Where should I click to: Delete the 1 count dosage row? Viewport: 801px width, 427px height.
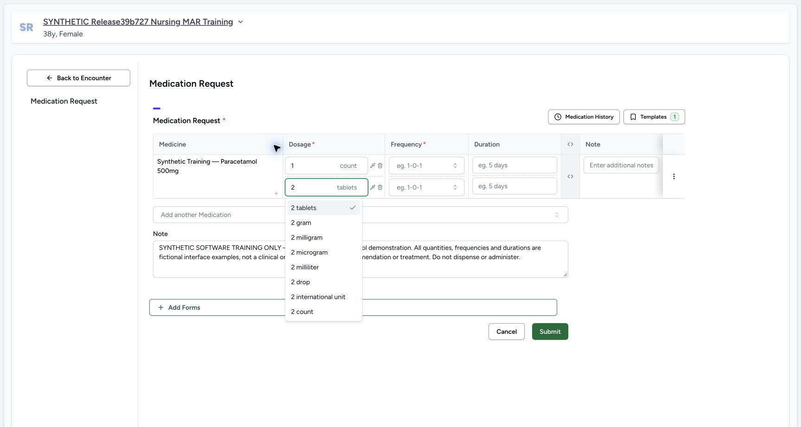point(380,166)
